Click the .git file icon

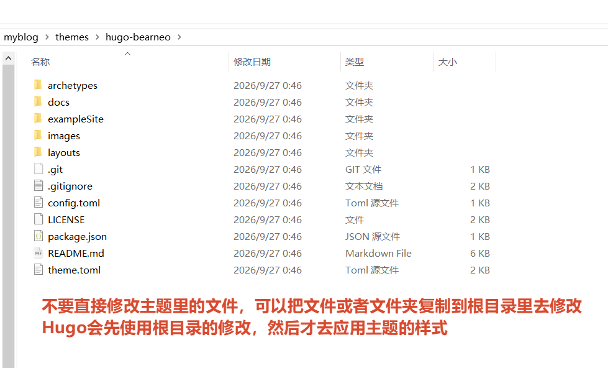pos(39,168)
